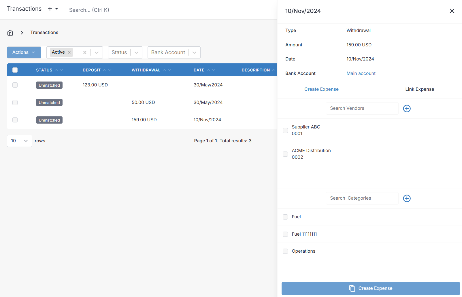Open the Main account link
462x297 pixels.
(x=361, y=73)
